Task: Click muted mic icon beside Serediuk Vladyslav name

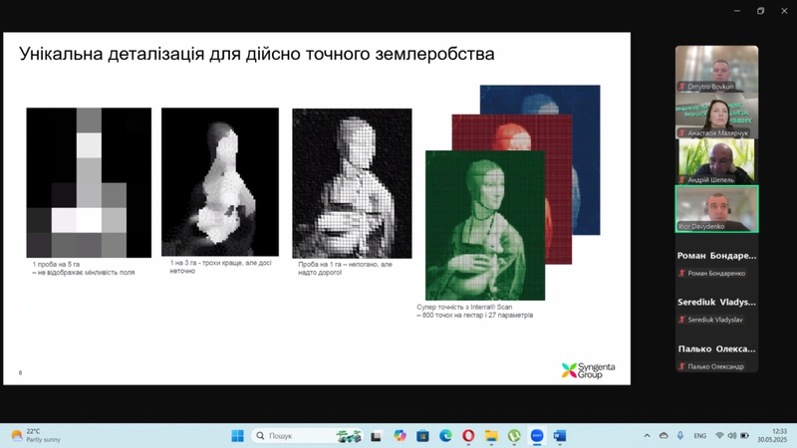Action: tap(682, 320)
